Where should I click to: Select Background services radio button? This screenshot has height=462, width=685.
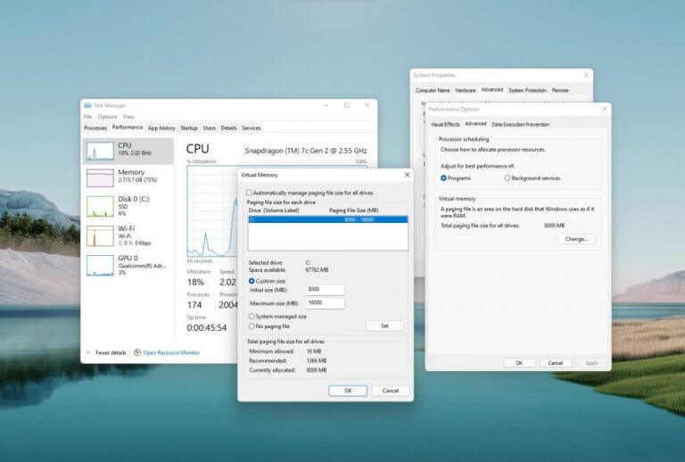[x=508, y=178]
